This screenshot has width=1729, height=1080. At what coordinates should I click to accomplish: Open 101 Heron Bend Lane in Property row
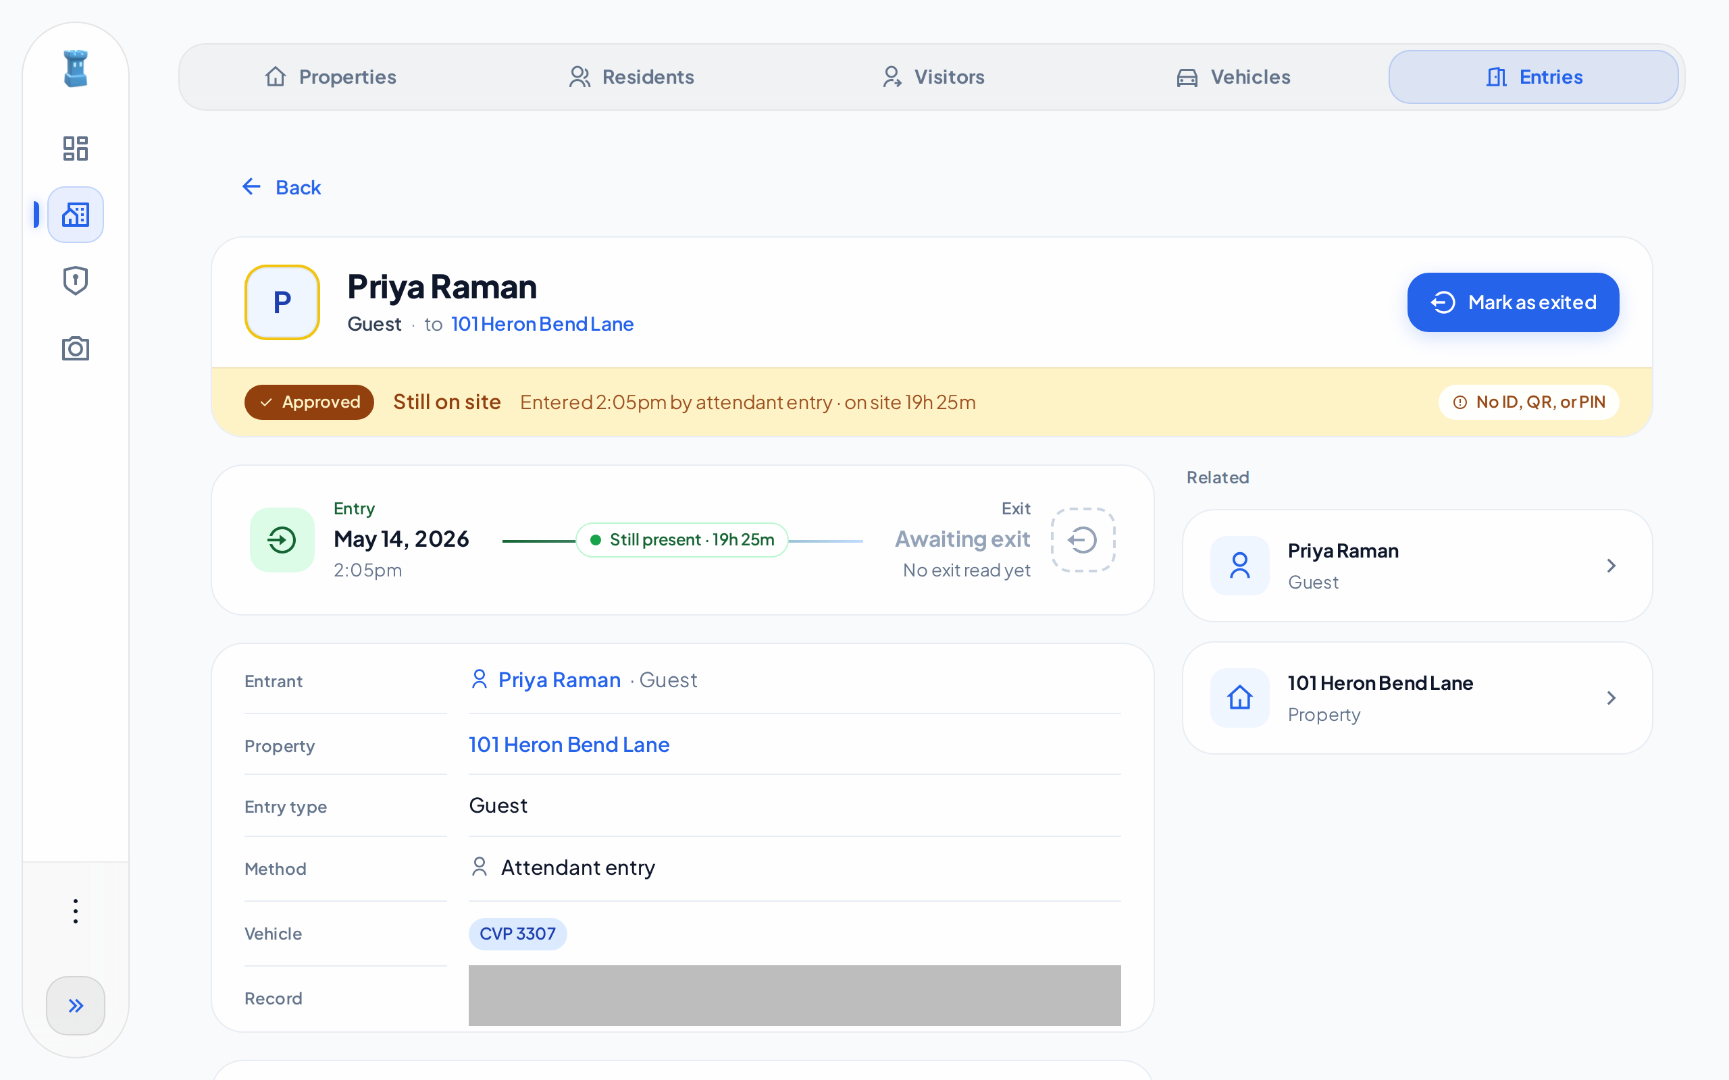coord(569,745)
